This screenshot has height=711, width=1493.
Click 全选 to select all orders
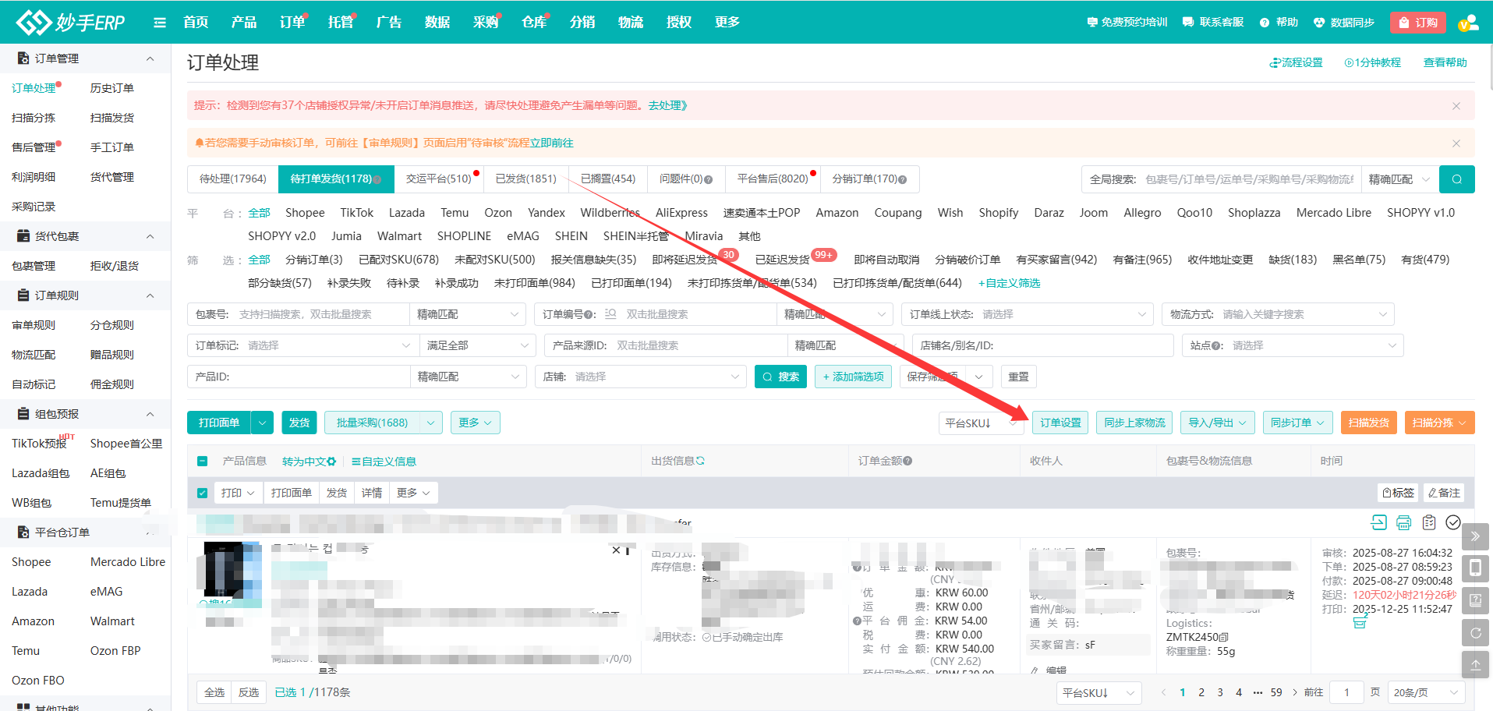point(214,692)
